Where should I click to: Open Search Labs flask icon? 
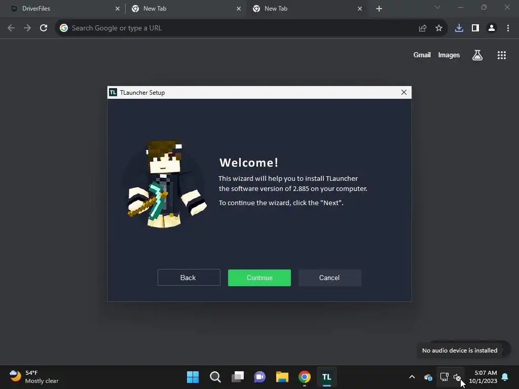point(477,55)
